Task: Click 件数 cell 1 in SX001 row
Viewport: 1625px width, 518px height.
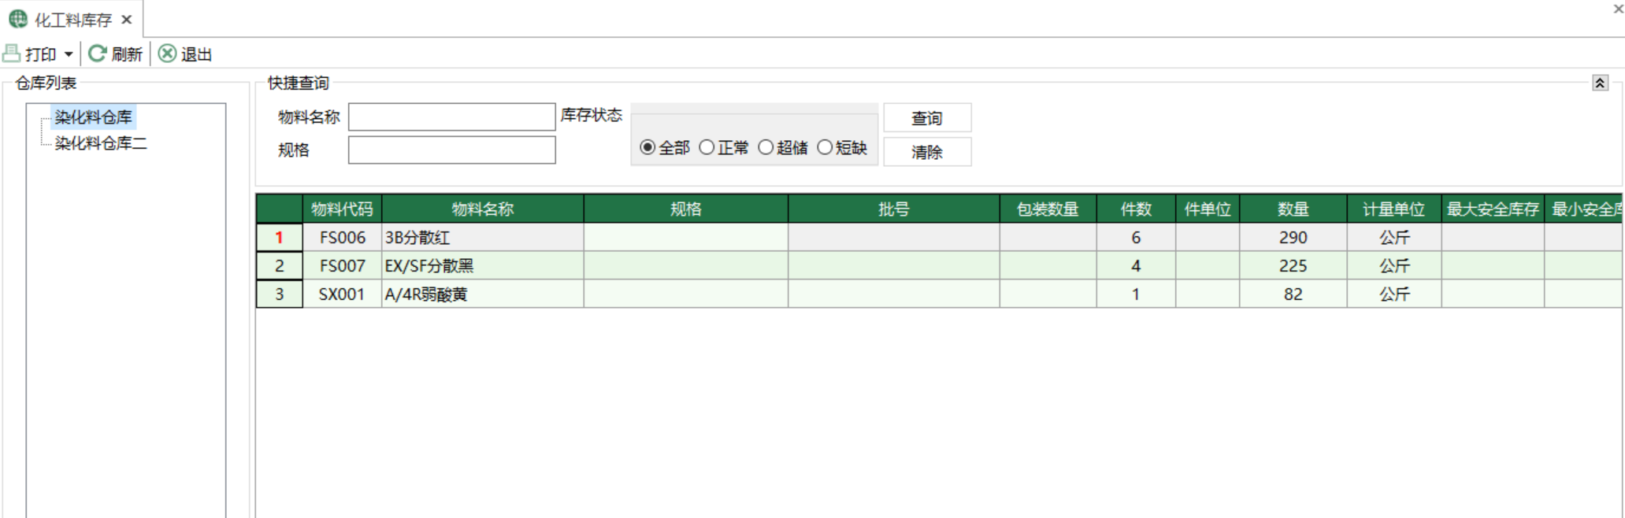Action: pos(1136,294)
